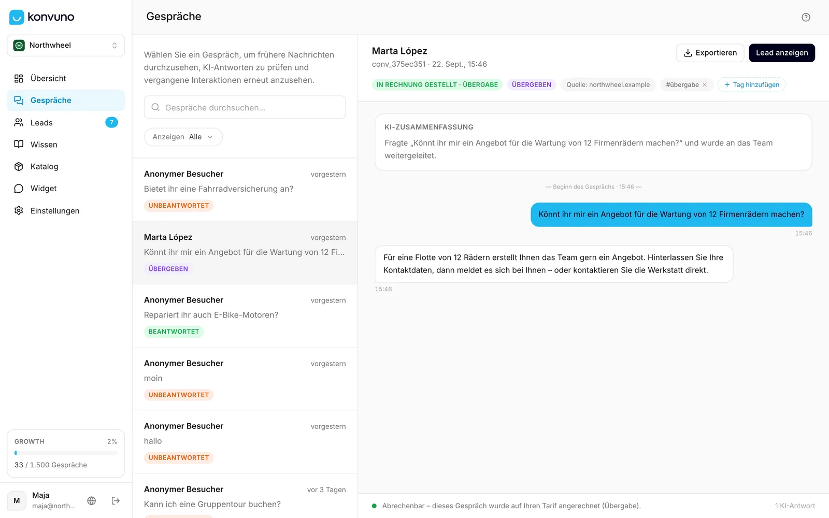
Task: Click Tag hinzufügen to add a tag
Action: point(751,84)
